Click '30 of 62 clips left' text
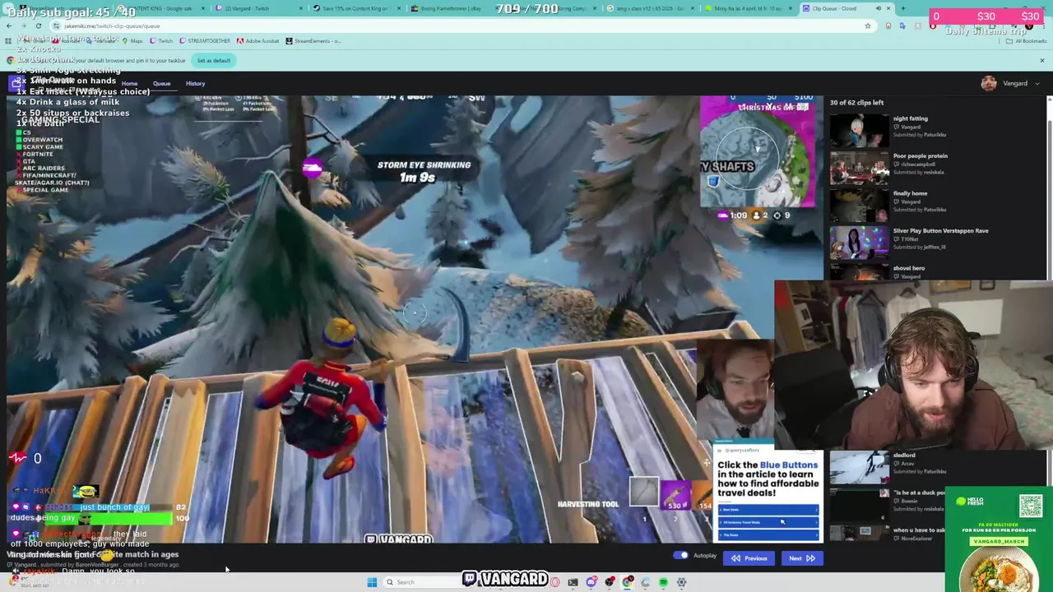 click(x=856, y=103)
